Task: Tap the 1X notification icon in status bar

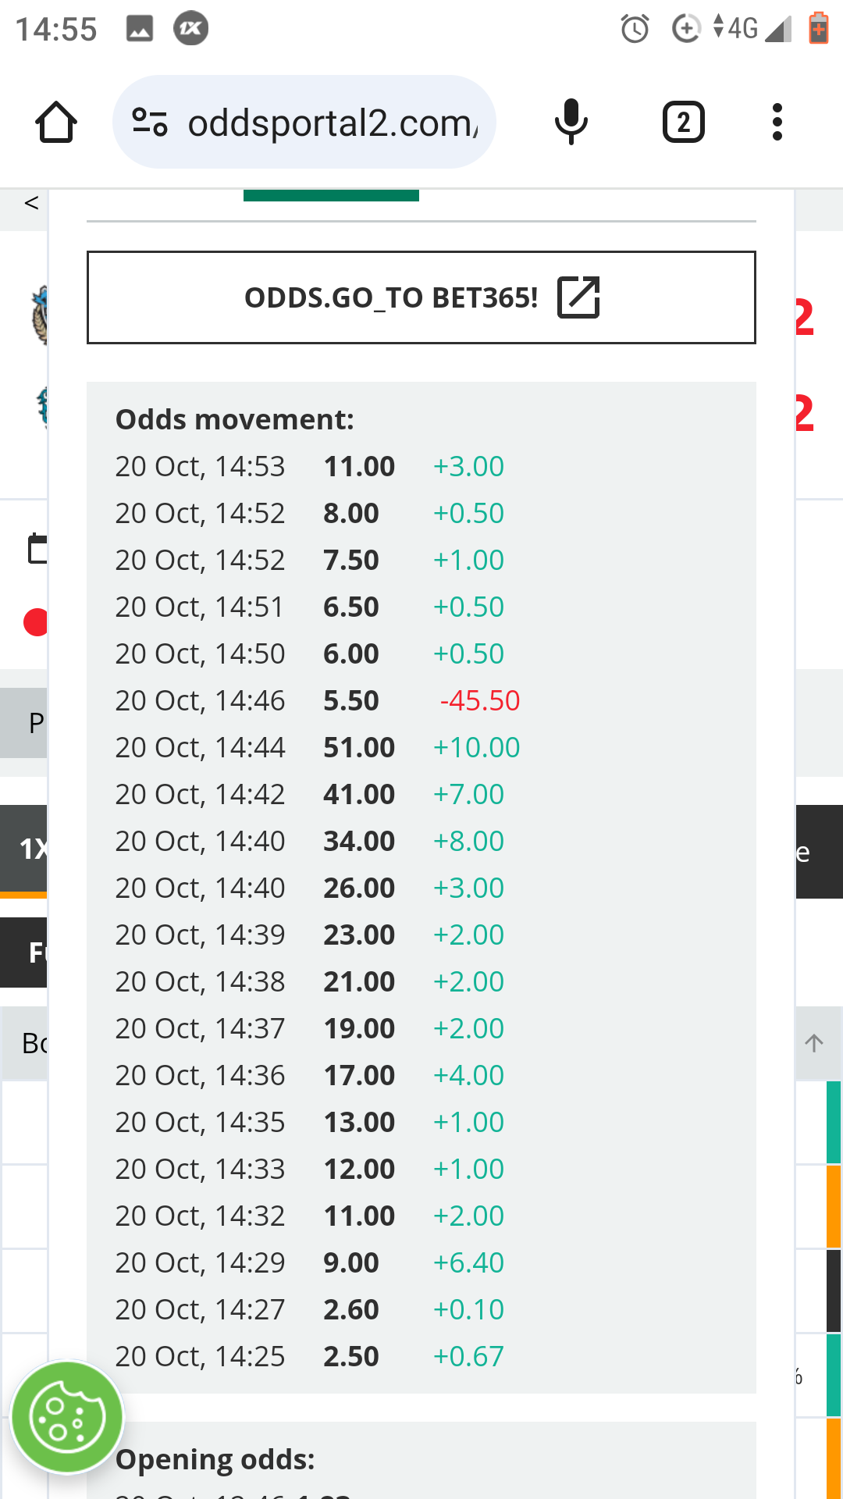Action: click(x=191, y=30)
